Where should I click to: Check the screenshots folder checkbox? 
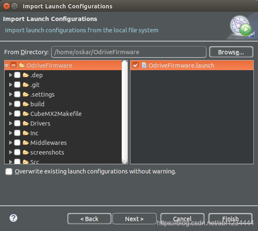tap(17, 152)
